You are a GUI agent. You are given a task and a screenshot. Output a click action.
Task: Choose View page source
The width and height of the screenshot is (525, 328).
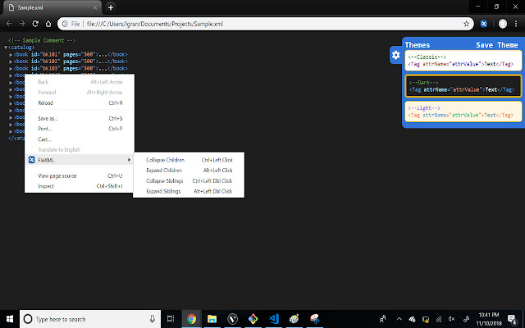pyautogui.click(x=80, y=175)
